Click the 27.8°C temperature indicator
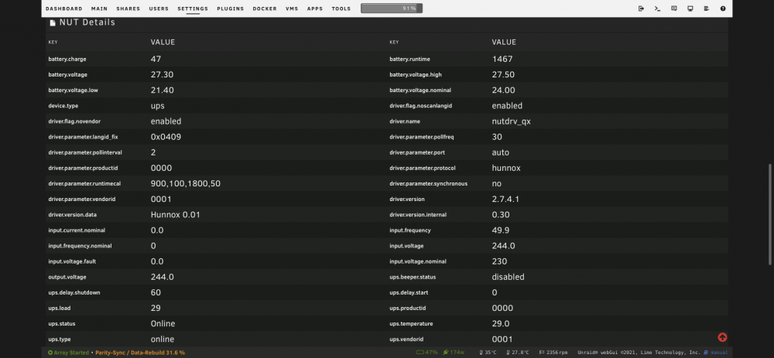This screenshot has width=774, height=358. (518, 353)
